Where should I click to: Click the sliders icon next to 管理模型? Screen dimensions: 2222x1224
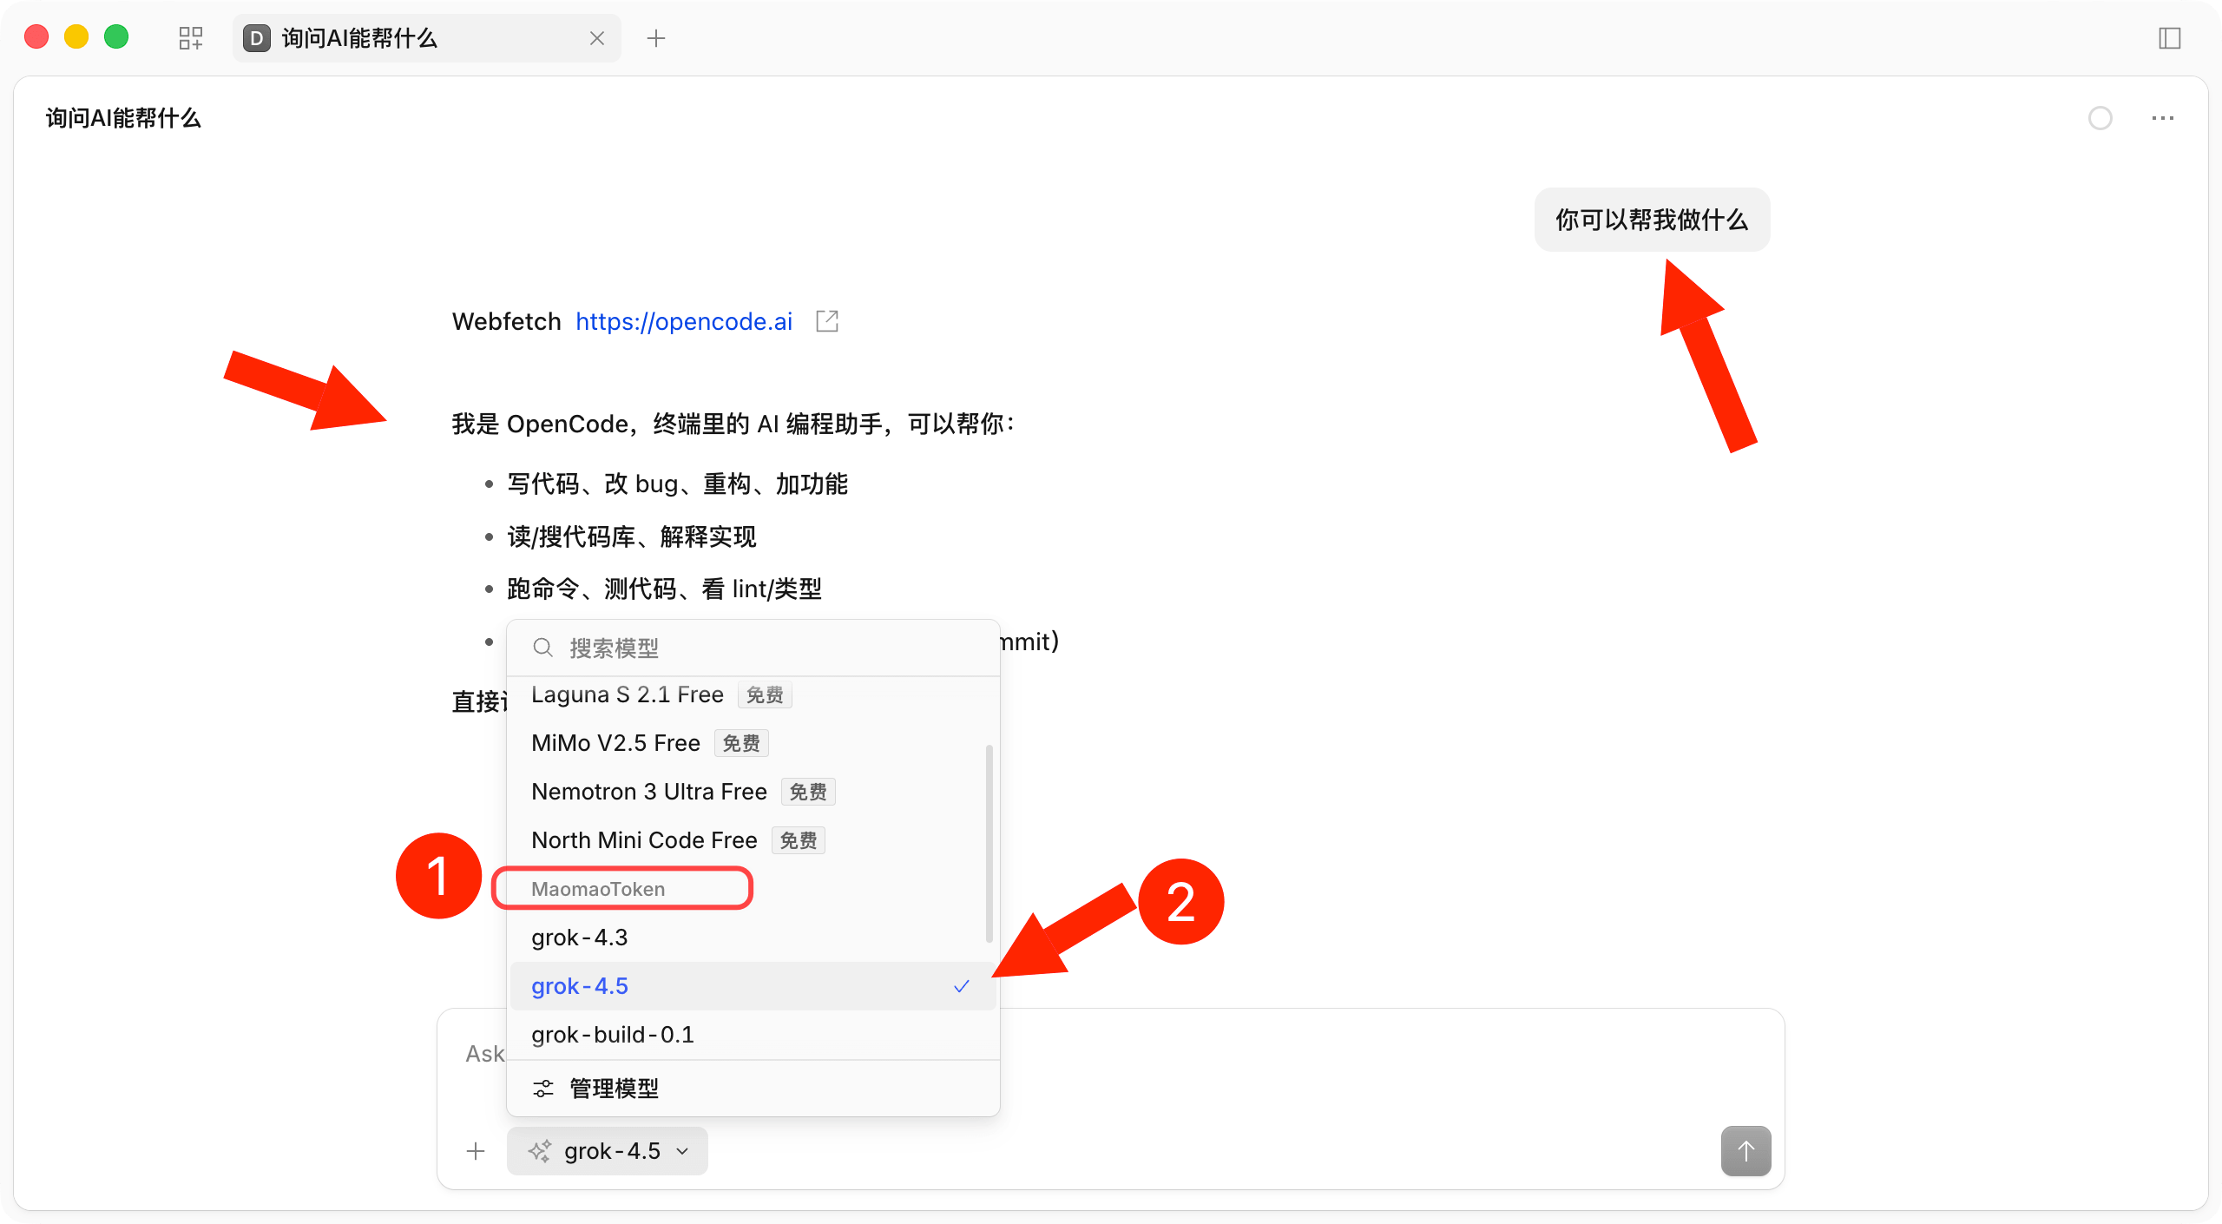point(543,1089)
